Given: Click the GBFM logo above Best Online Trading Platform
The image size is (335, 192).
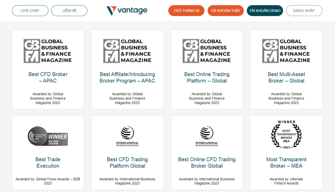Looking at the screenshot, I should pos(207,51).
